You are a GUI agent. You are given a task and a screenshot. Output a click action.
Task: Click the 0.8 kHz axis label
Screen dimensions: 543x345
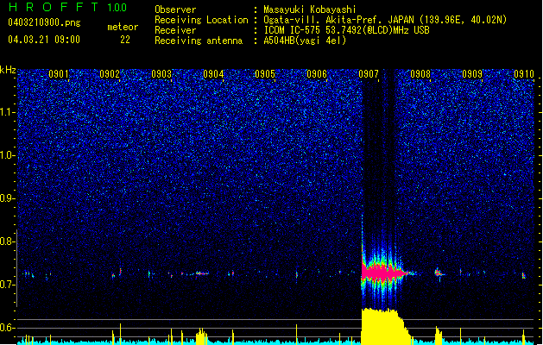point(8,241)
